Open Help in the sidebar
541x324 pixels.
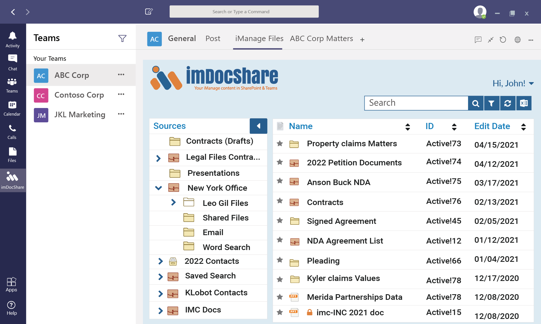pos(12,308)
